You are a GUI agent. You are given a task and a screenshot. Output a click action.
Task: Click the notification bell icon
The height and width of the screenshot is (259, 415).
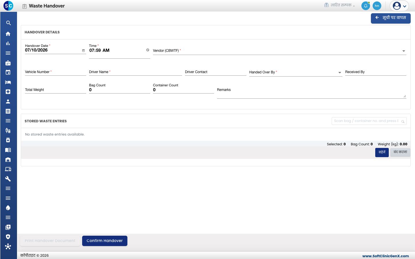[x=366, y=6]
